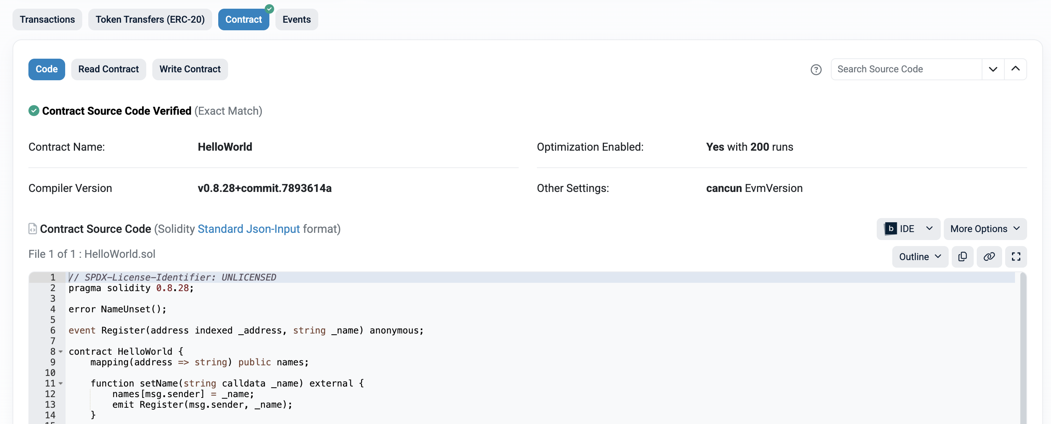Open the Read Contract section
Screen dimensions: 1051x424
[108, 69]
